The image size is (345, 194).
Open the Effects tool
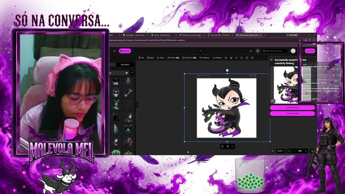coord(160,58)
